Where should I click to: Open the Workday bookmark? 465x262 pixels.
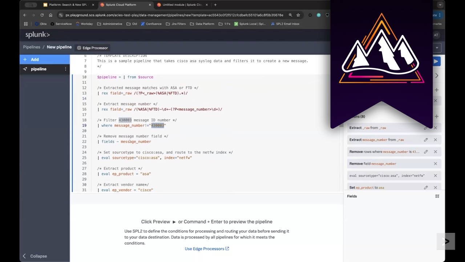tap(84, 24)
